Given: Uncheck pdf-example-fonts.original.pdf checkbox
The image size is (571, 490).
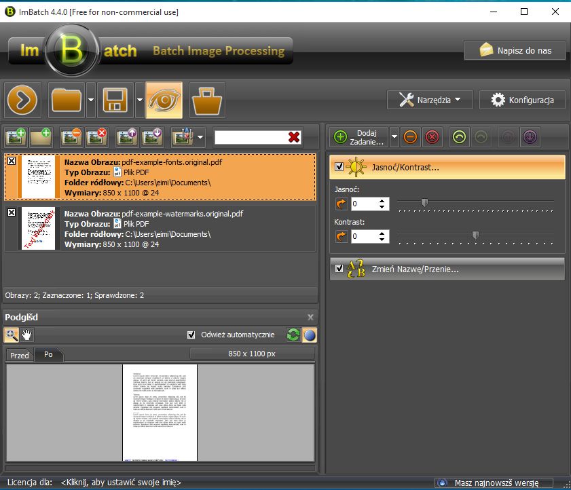Looking at the screenshot, I should (12, 161).
